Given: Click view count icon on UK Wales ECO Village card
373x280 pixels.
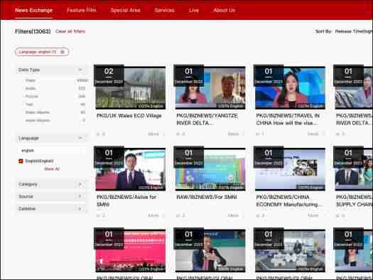Looking at the screenshot, I should tap(99, 134).
